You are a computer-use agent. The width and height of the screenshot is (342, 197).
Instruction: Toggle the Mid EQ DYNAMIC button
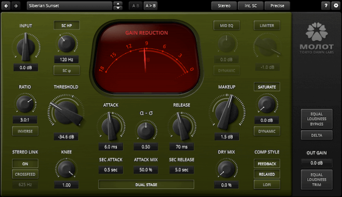227,71
